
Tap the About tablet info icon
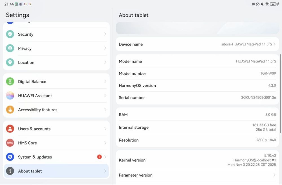click(10, 171)
